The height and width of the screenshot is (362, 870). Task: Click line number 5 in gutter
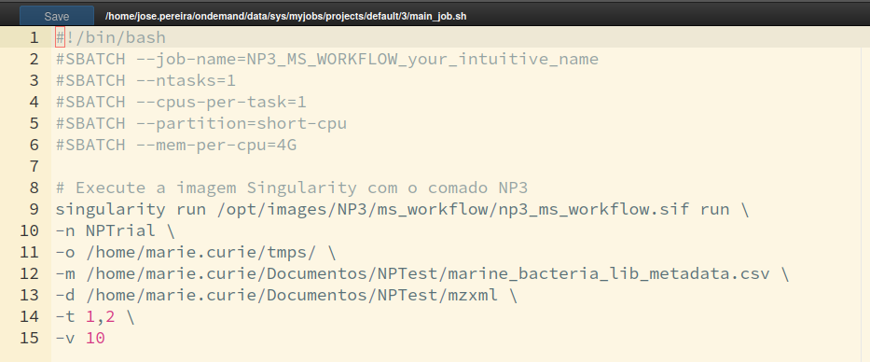click(x=35, y=123)
